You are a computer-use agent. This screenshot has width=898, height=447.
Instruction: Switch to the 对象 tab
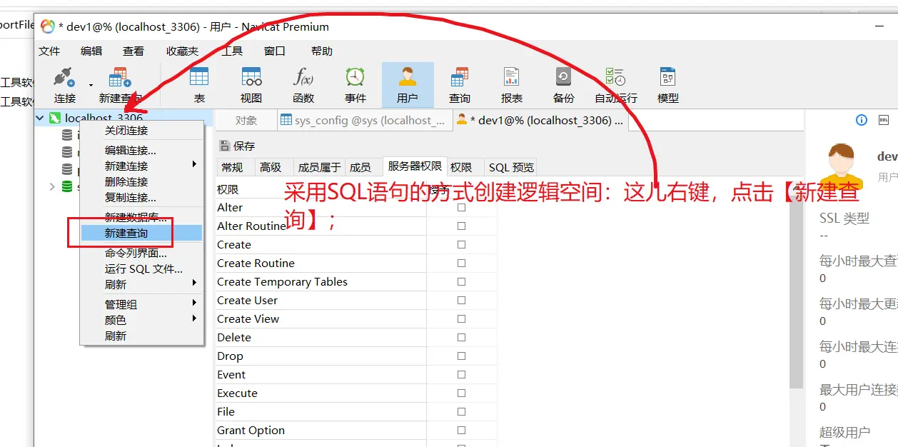click(x=246, y=120)
